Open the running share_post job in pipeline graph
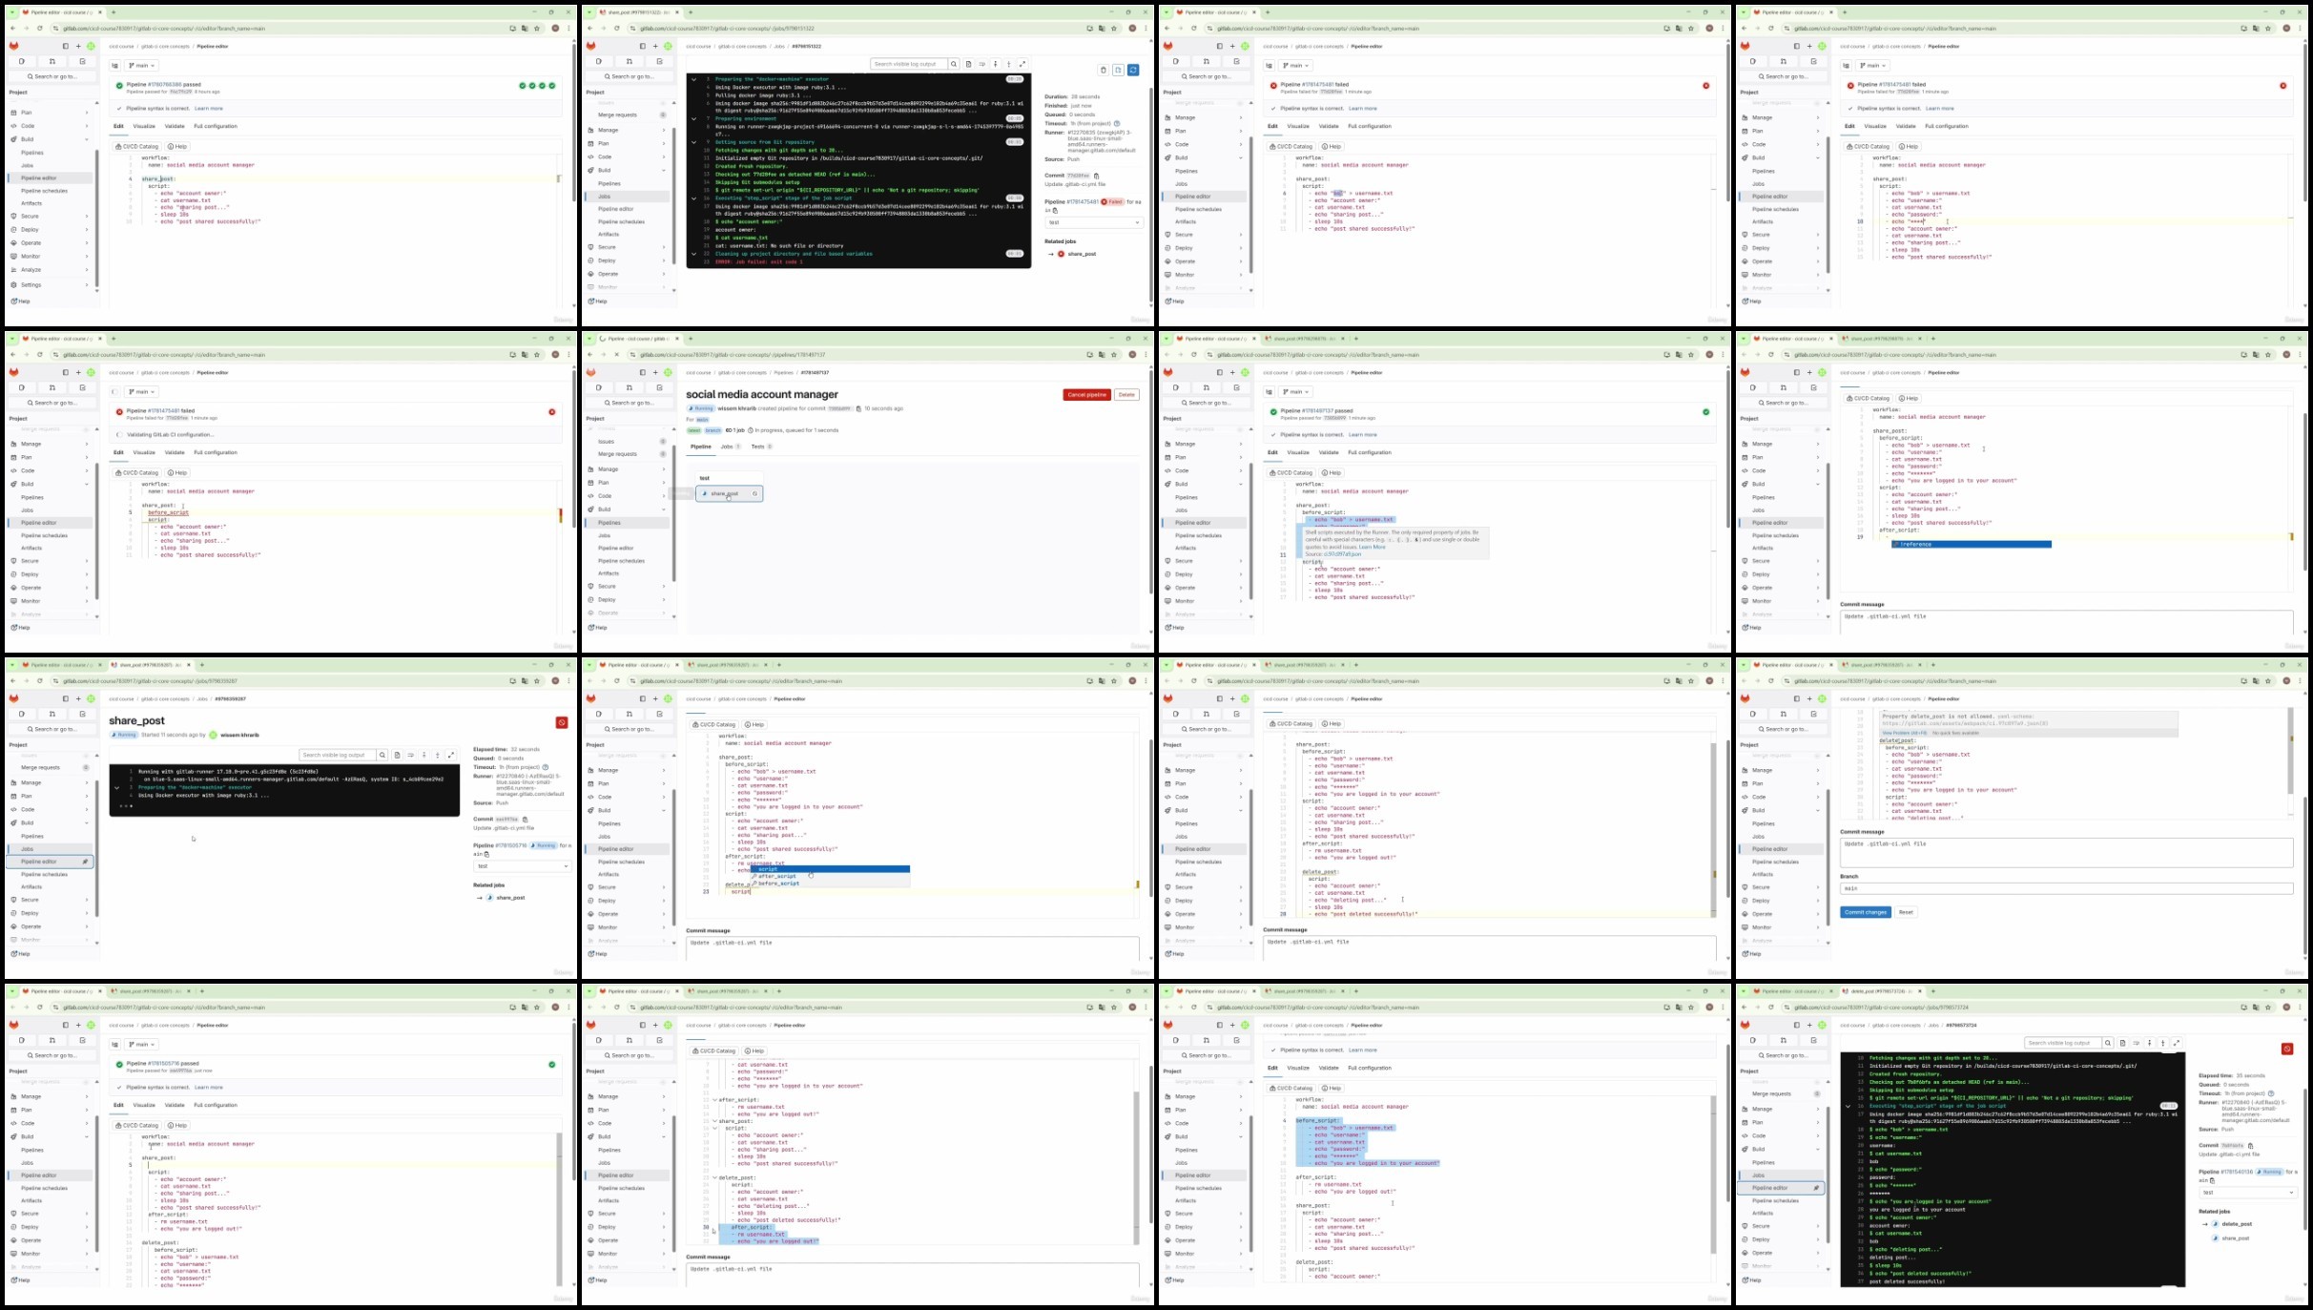Screen dimensions: 2313x1310 click(729, 493)
